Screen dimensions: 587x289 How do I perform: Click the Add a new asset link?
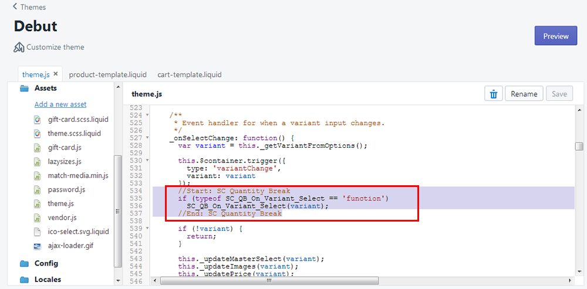[x=60, y=104]
